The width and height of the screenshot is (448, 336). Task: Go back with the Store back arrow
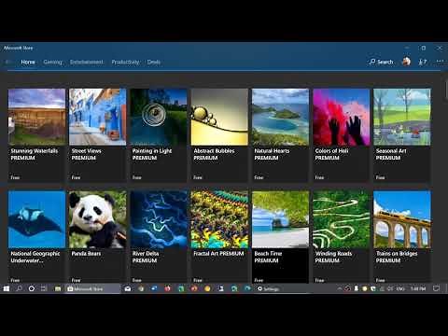tap(7, 62)
